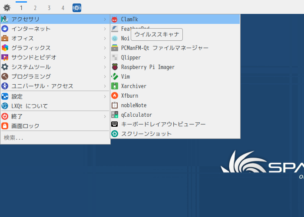Image resolution: width=304 pixels, height=217 pixels.
Task: Click the Xfburn flame icon
Action: 115,95
